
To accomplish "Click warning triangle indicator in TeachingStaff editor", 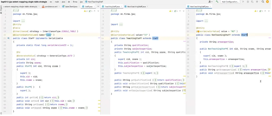I will point(171,11).
